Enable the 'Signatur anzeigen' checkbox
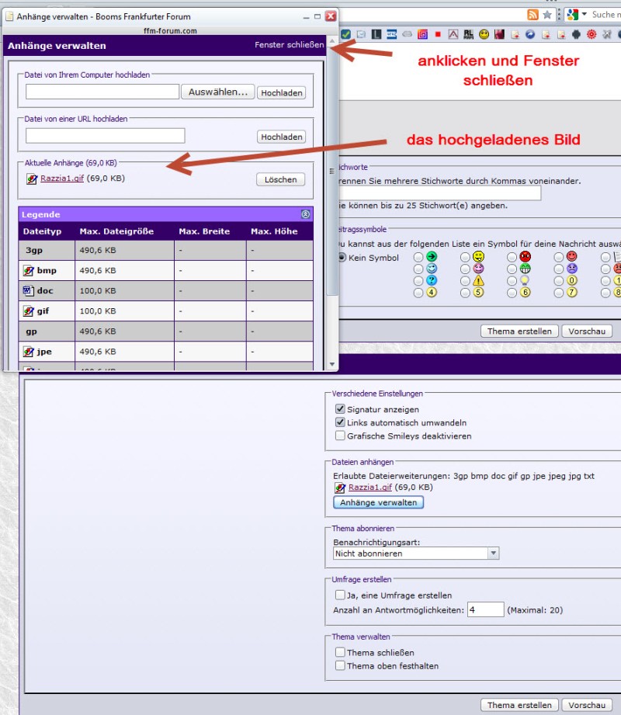Screen dimensions: 621x715 pyautogui.click(x=339, y=409)
